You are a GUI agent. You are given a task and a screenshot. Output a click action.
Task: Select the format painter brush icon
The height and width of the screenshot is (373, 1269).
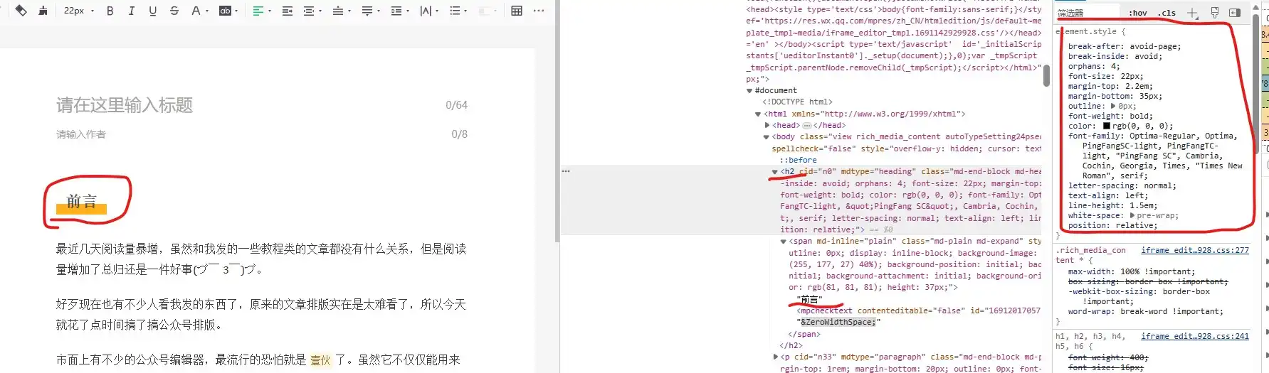pos(43,11)
